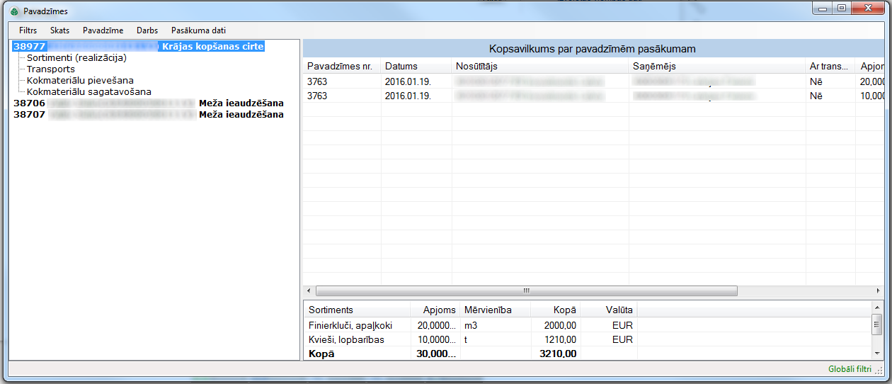Open the Filtrs menu
The height and width of the screenshot is (384, 892).
[28, 30]
